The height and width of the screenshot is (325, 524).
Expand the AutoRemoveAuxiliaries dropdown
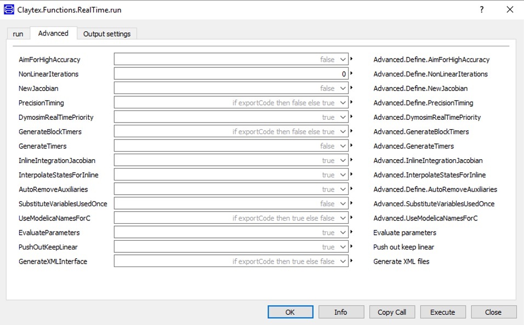(x=343, y=189)
